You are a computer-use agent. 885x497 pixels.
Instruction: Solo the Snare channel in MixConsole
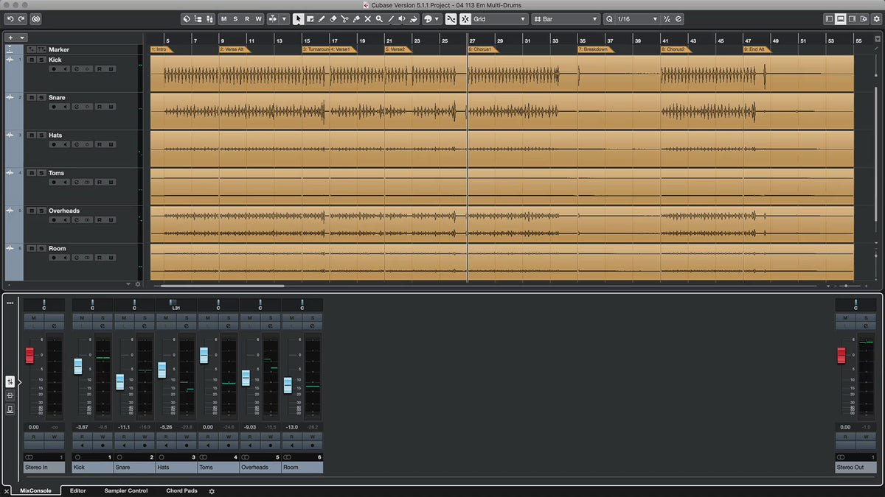pyautogui.click(x=145, y=318)
